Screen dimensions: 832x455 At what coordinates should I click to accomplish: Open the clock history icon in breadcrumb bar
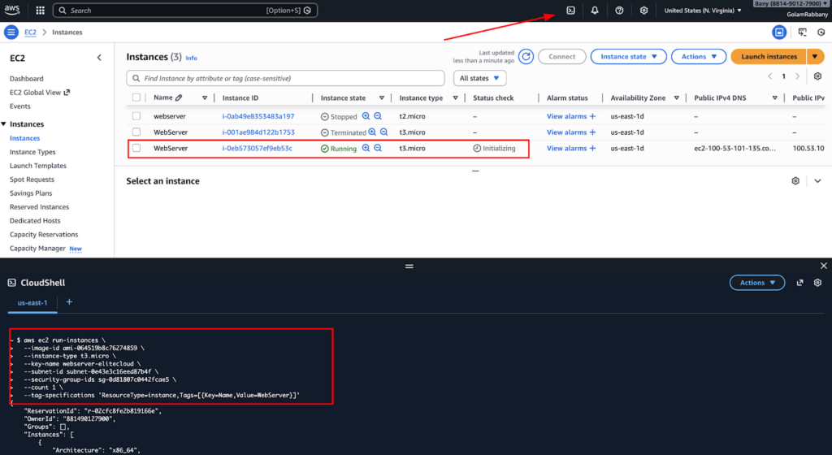(821, 32)
